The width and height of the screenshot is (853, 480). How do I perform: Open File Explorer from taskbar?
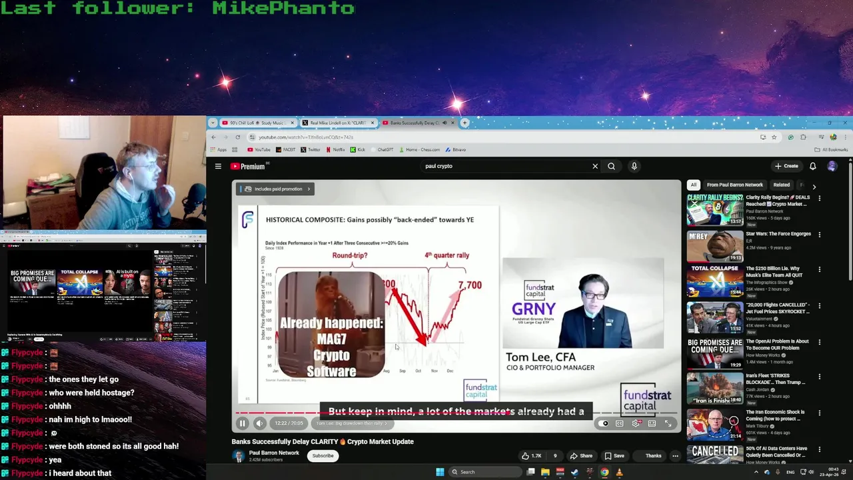coord(545,472)
